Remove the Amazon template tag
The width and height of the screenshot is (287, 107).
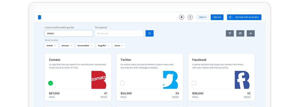[x=71, y=45]
